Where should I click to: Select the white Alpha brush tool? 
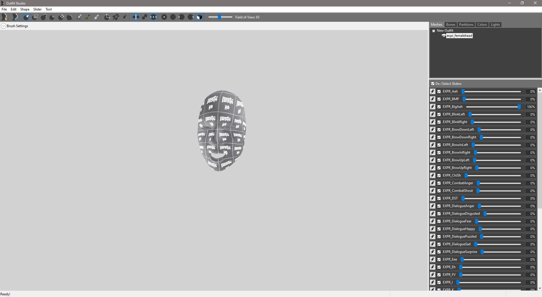coord(96,17)
